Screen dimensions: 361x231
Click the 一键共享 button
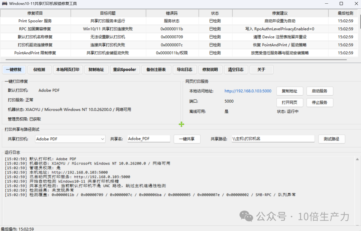(x=187, y=139)
